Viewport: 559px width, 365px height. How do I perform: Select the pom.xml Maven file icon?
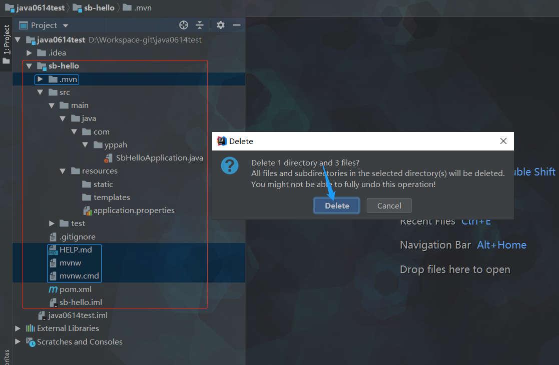[x=53, y=289]
